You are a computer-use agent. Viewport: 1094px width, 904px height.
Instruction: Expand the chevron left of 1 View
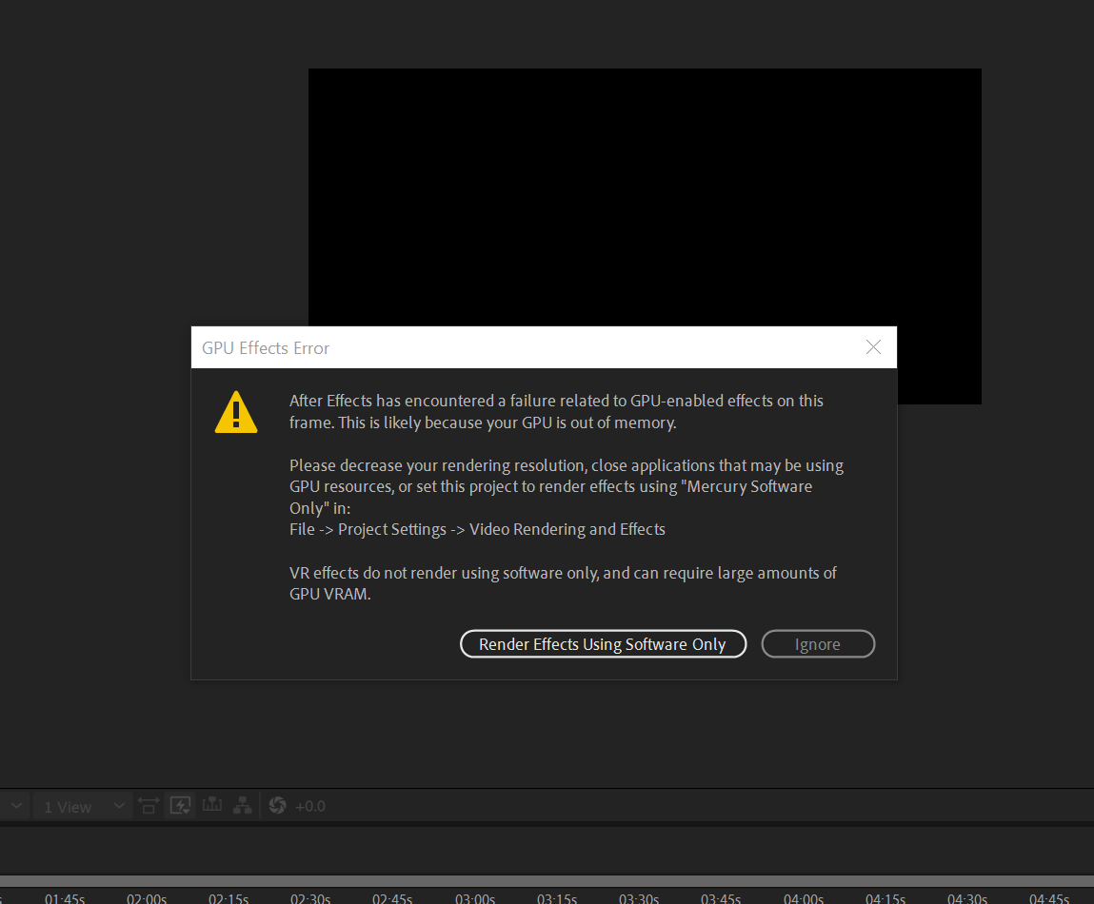(14, 805)
